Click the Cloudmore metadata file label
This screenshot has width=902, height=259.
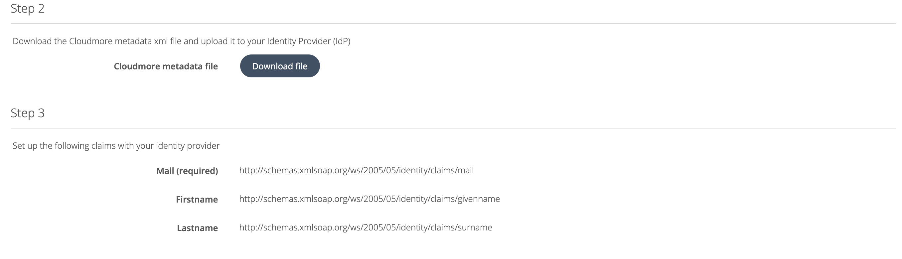[x=166, y=66]
